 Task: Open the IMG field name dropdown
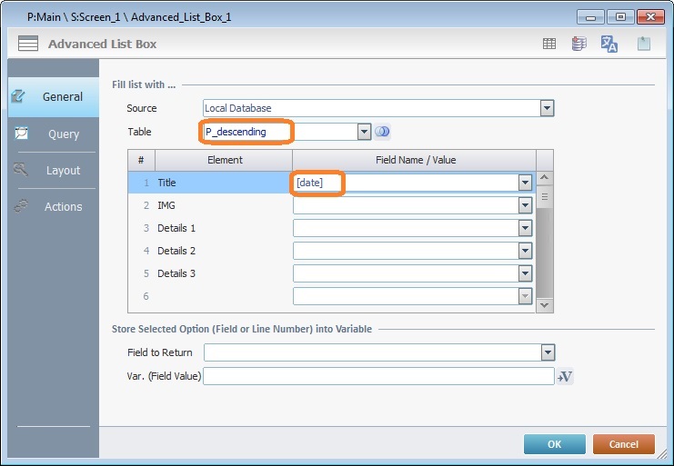click(525, 205)
